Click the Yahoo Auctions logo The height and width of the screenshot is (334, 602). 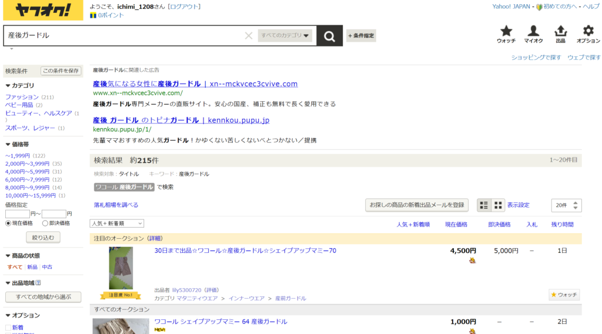pyautogui.click(x=43, y=10)
